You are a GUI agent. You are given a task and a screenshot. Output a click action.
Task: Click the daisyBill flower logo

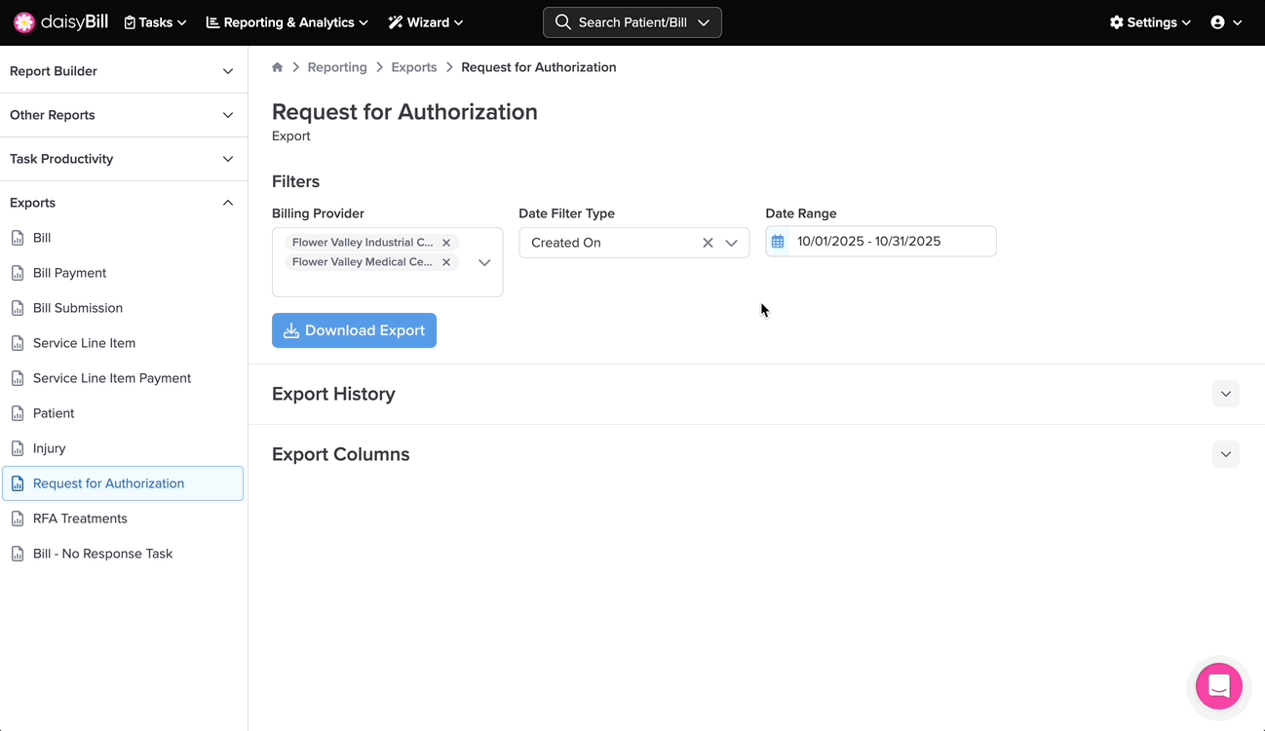[24, 22]
